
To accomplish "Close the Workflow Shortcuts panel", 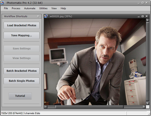I will pos(38,16).
